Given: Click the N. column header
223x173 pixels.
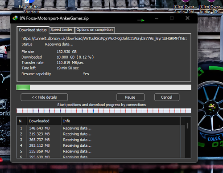Looking at the screenshot, I should (22, 121).
